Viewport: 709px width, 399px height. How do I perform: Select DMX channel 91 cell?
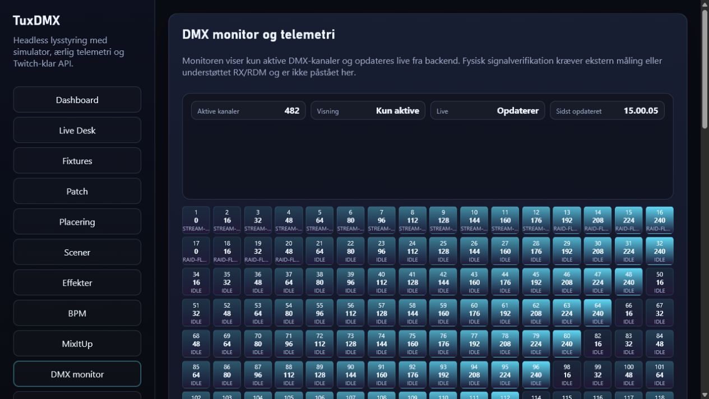pos(382,374)
